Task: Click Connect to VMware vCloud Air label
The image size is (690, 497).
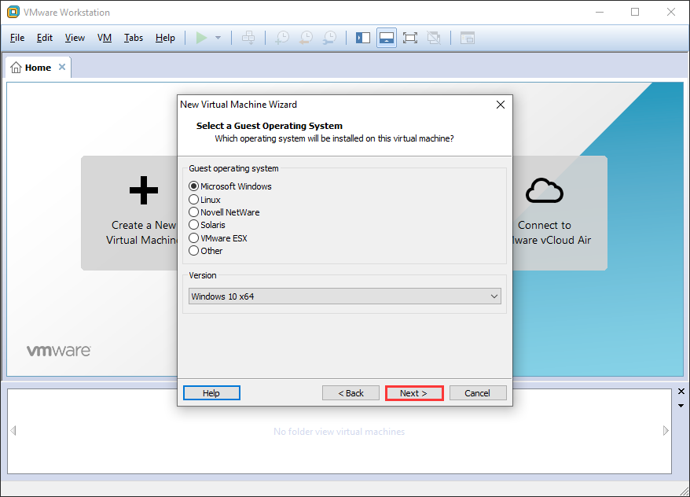Action: [x=552, y=233]
